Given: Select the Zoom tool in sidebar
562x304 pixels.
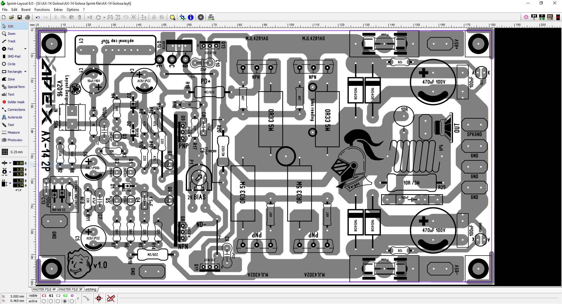Looking at the screenshot, I should point(14,34).
